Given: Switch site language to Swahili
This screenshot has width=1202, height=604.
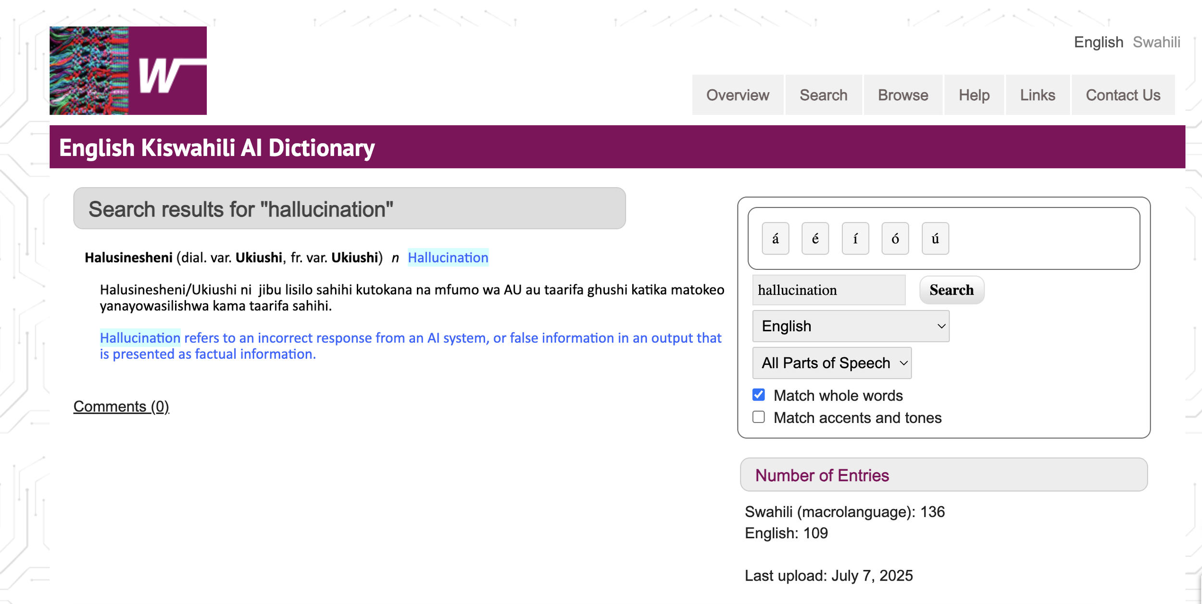Looking at the screenshot, I should pos(1157,42).
